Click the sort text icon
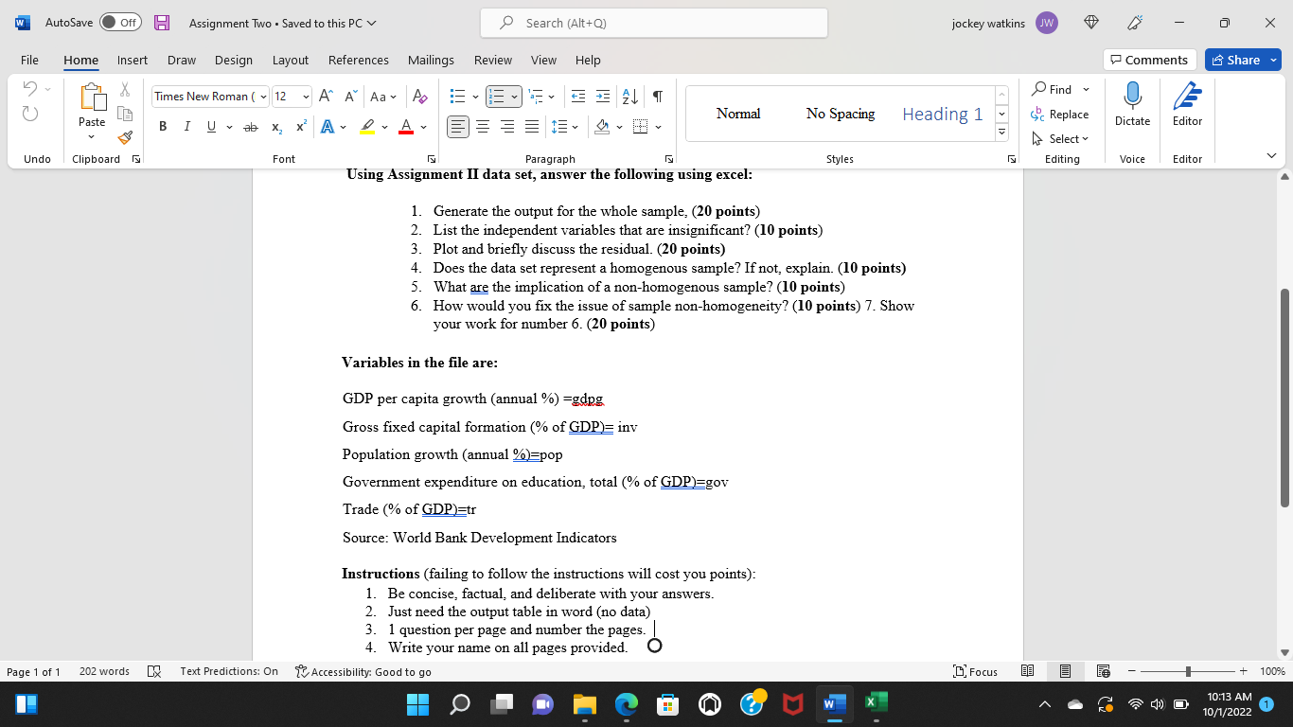The width and height of the screenshot is (1293, 727). coord(628,96)
